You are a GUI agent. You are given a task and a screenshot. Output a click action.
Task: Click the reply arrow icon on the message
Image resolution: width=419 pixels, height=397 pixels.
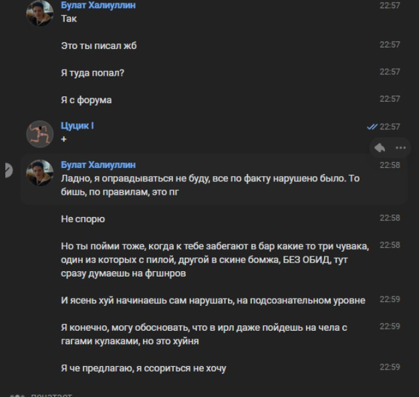[x=380, y=148]
